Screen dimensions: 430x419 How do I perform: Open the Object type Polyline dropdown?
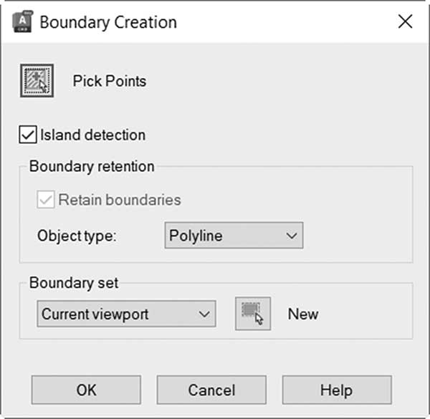tap(234, 236)
